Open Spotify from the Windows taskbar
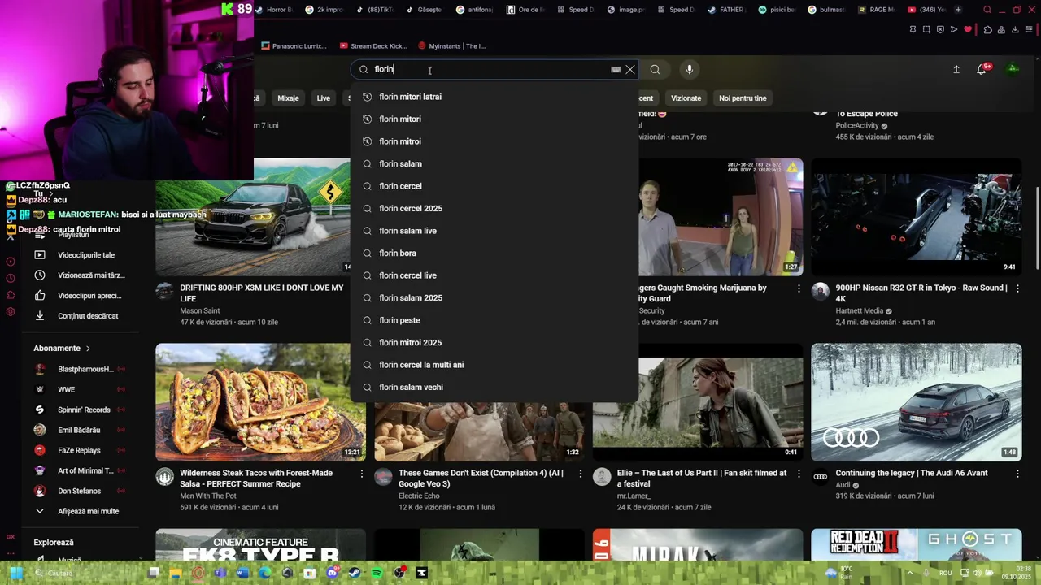The width and height of the screenshot is (1041, 585). coord(377,573)
